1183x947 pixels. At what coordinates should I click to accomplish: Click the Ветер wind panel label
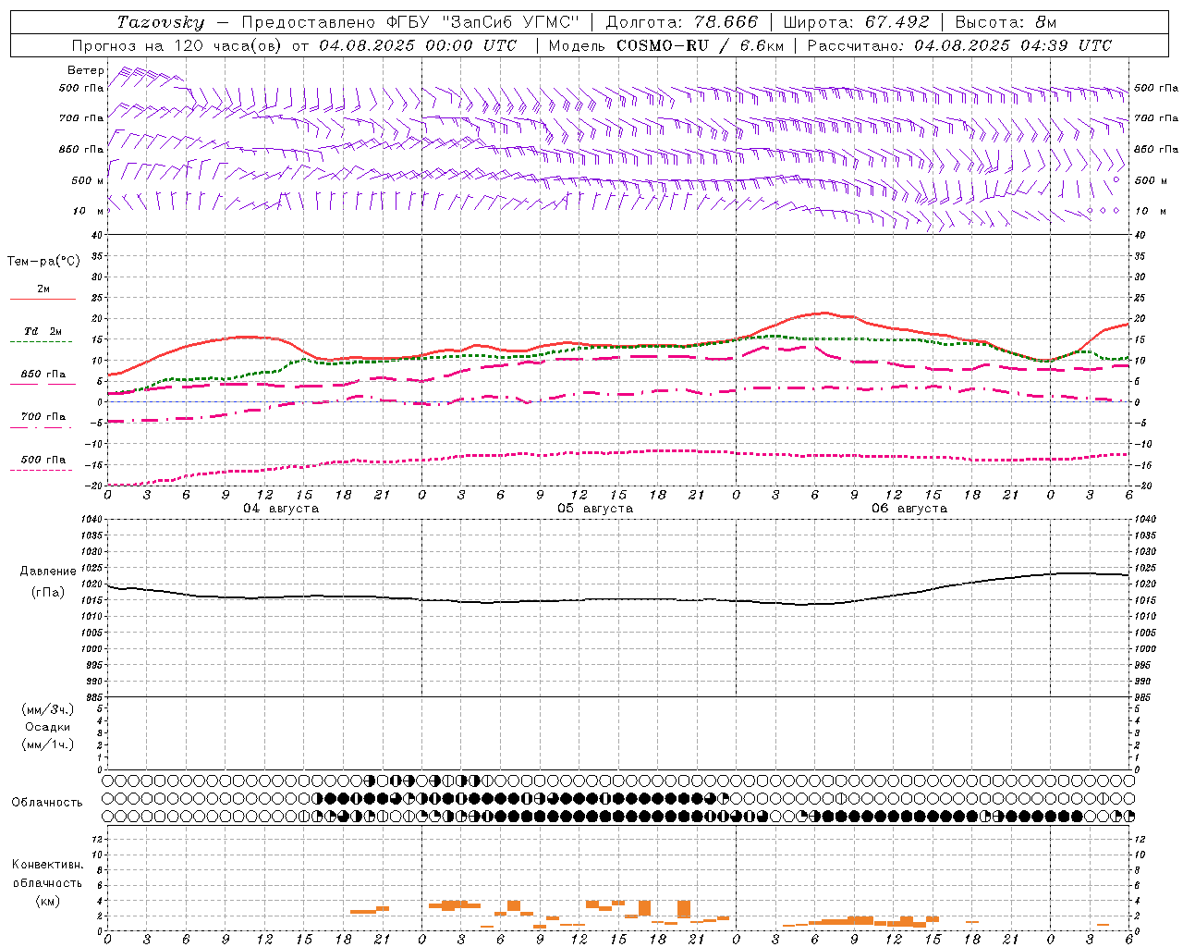pyautogui.click(x=86, y=70)
